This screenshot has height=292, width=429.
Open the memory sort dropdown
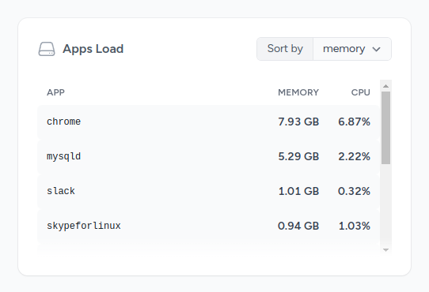[352, 49]
